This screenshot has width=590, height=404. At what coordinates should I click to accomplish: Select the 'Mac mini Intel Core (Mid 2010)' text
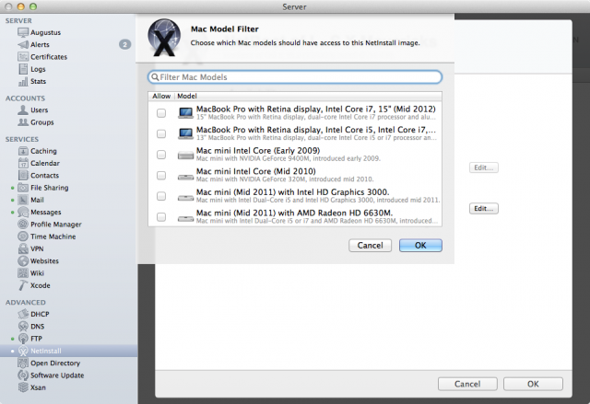click(x=256, y=171)
